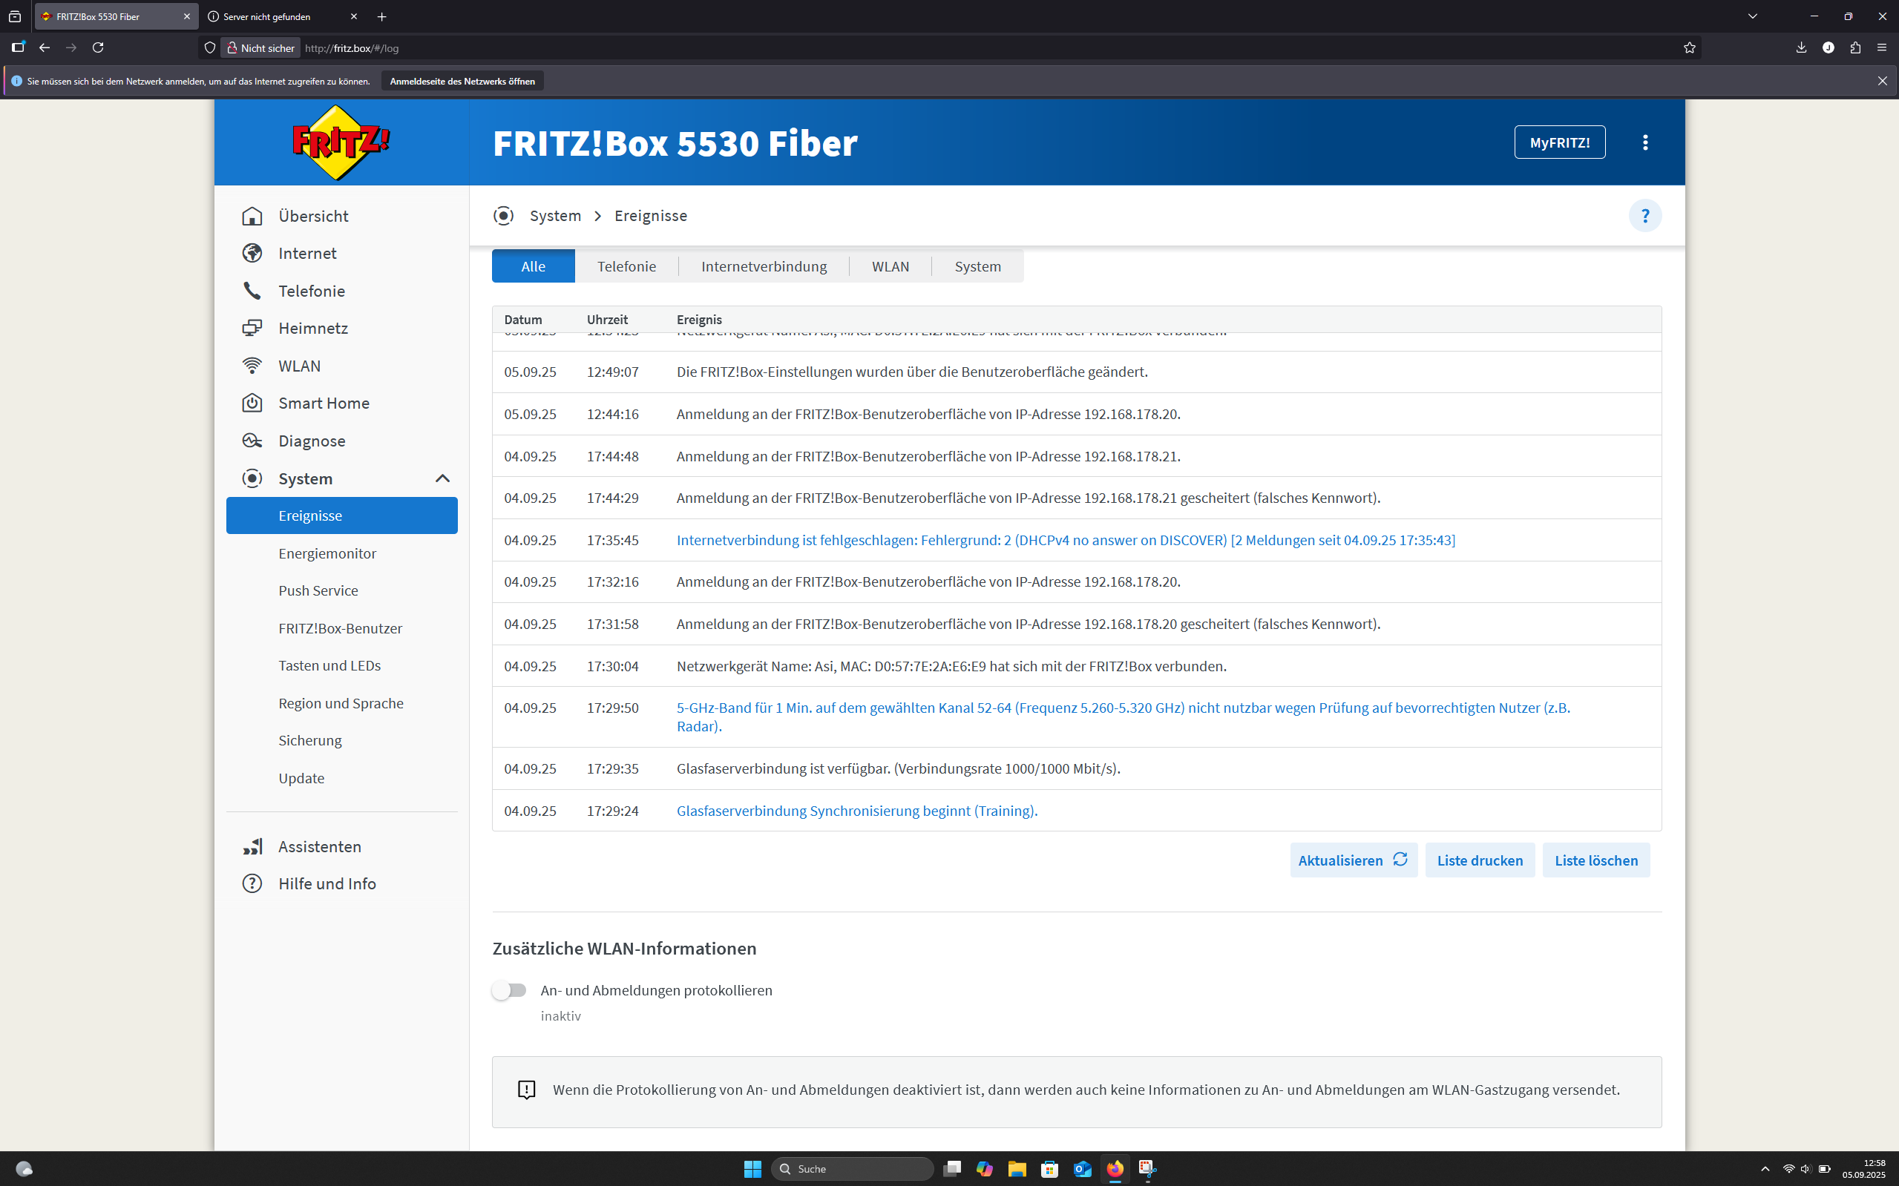Open the Übersicht home icon

tap(252, 216)
